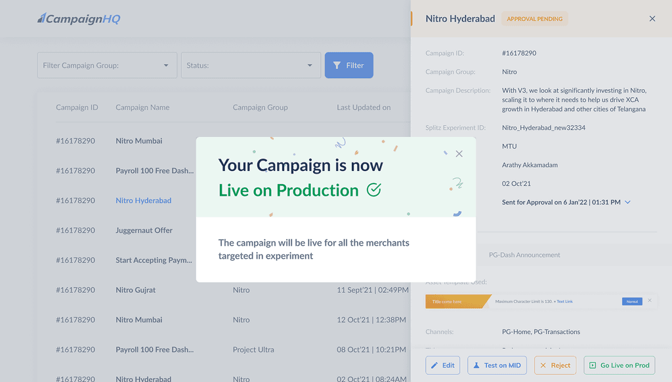Open the Status dropdown
This screenshot has width=672, height=382.
tap(251, 66)
